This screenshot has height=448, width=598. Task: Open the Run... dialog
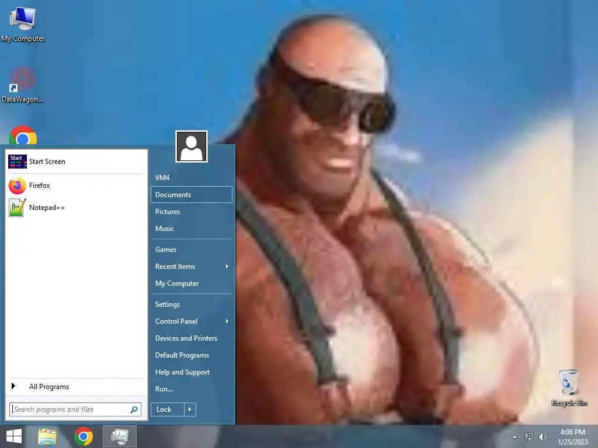click(x=192, y=389)
